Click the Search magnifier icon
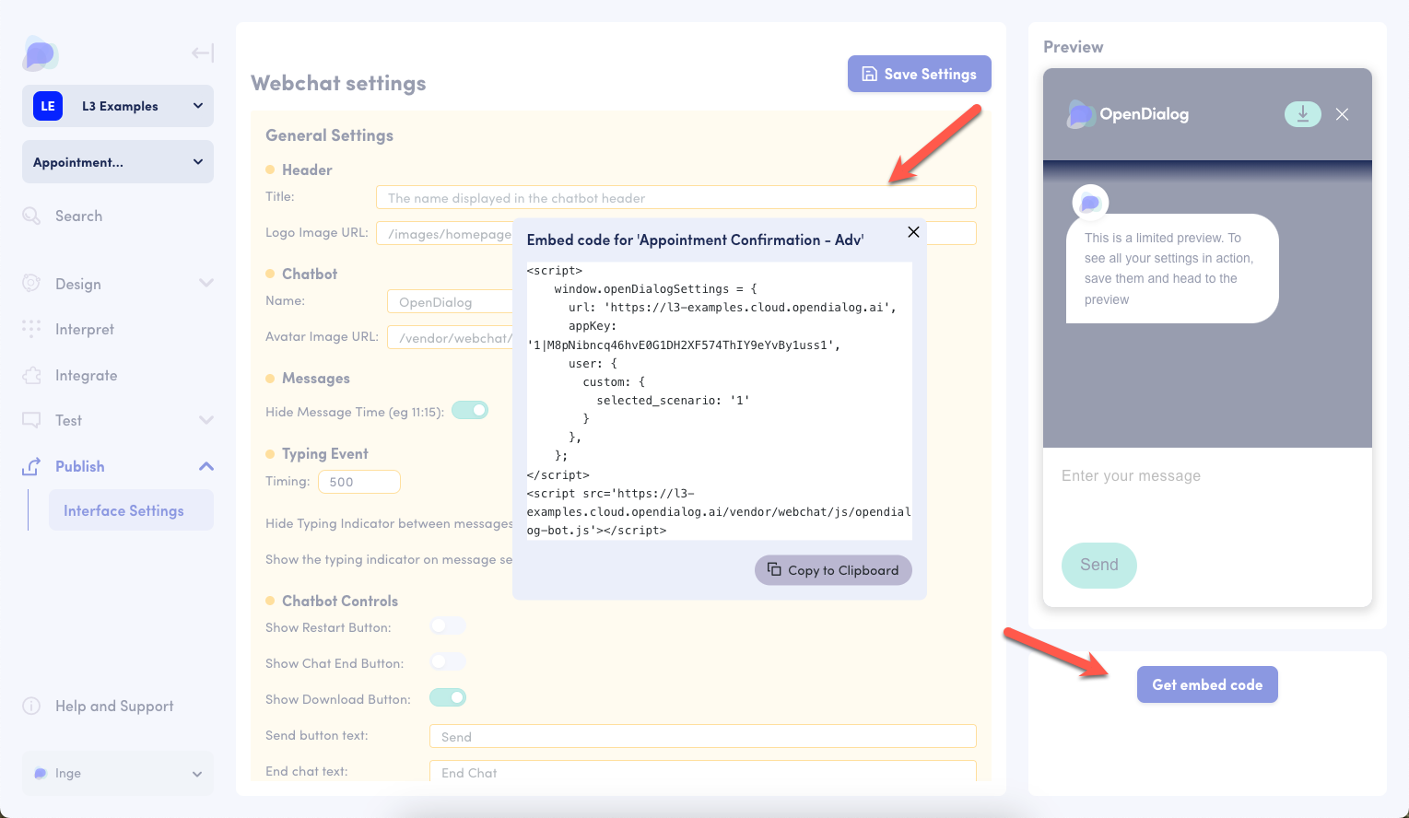Viewport: 1409px width, 818px height. coord(31,216)
